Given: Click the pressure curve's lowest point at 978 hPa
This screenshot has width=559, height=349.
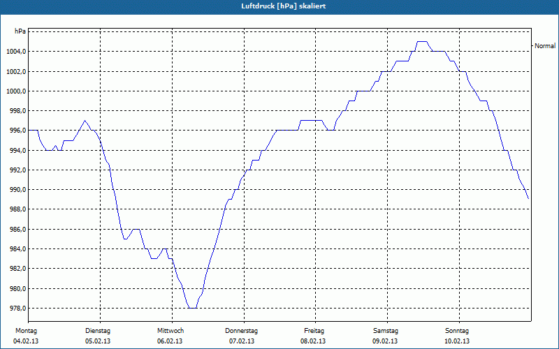Looking at the screenshot, I should (x=193, y=308).
